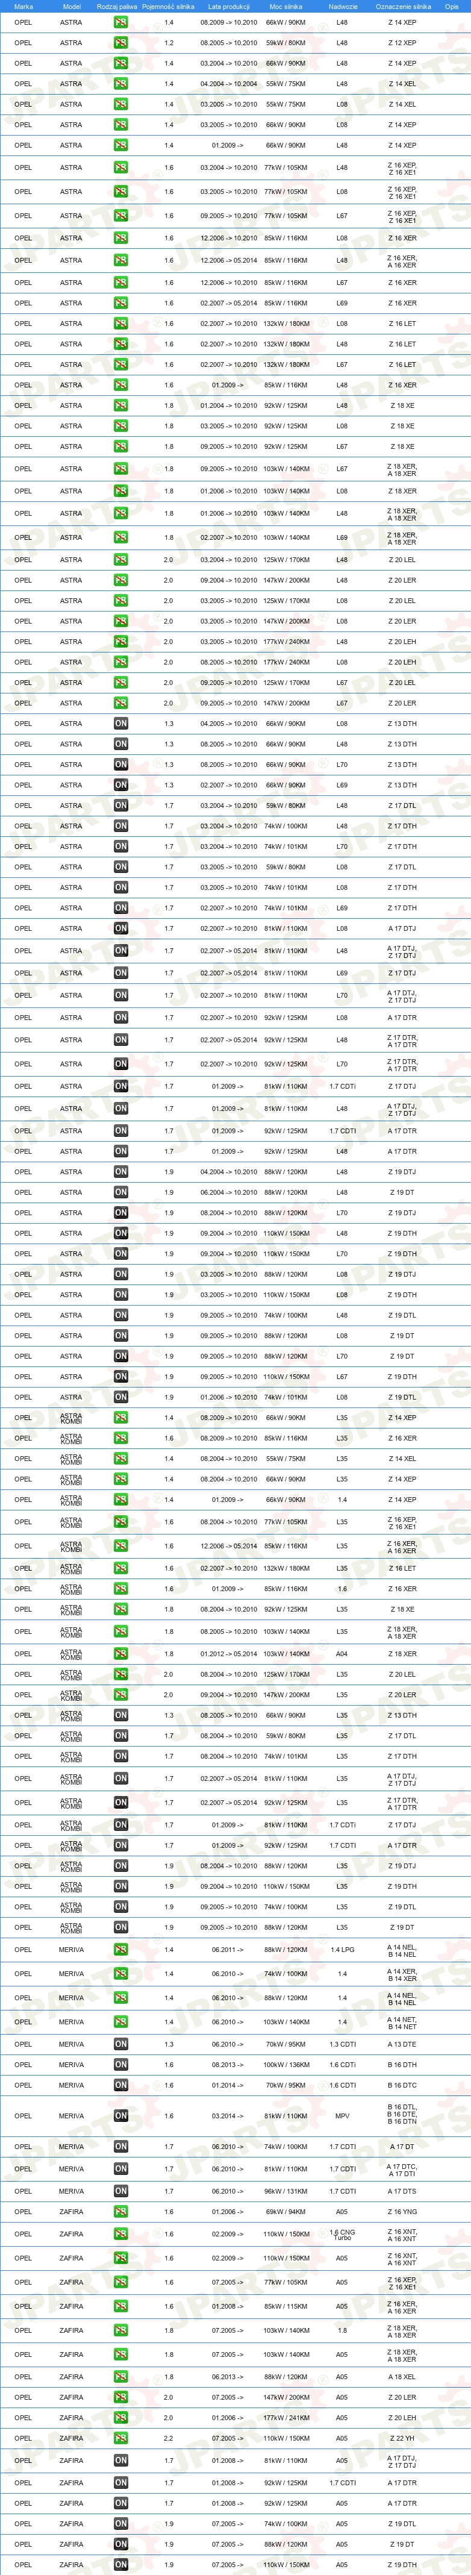Select the 2.2 engine capacity cell
Screen dimensions: 471x2575
pyautogui.click(x=168, y=2438)
